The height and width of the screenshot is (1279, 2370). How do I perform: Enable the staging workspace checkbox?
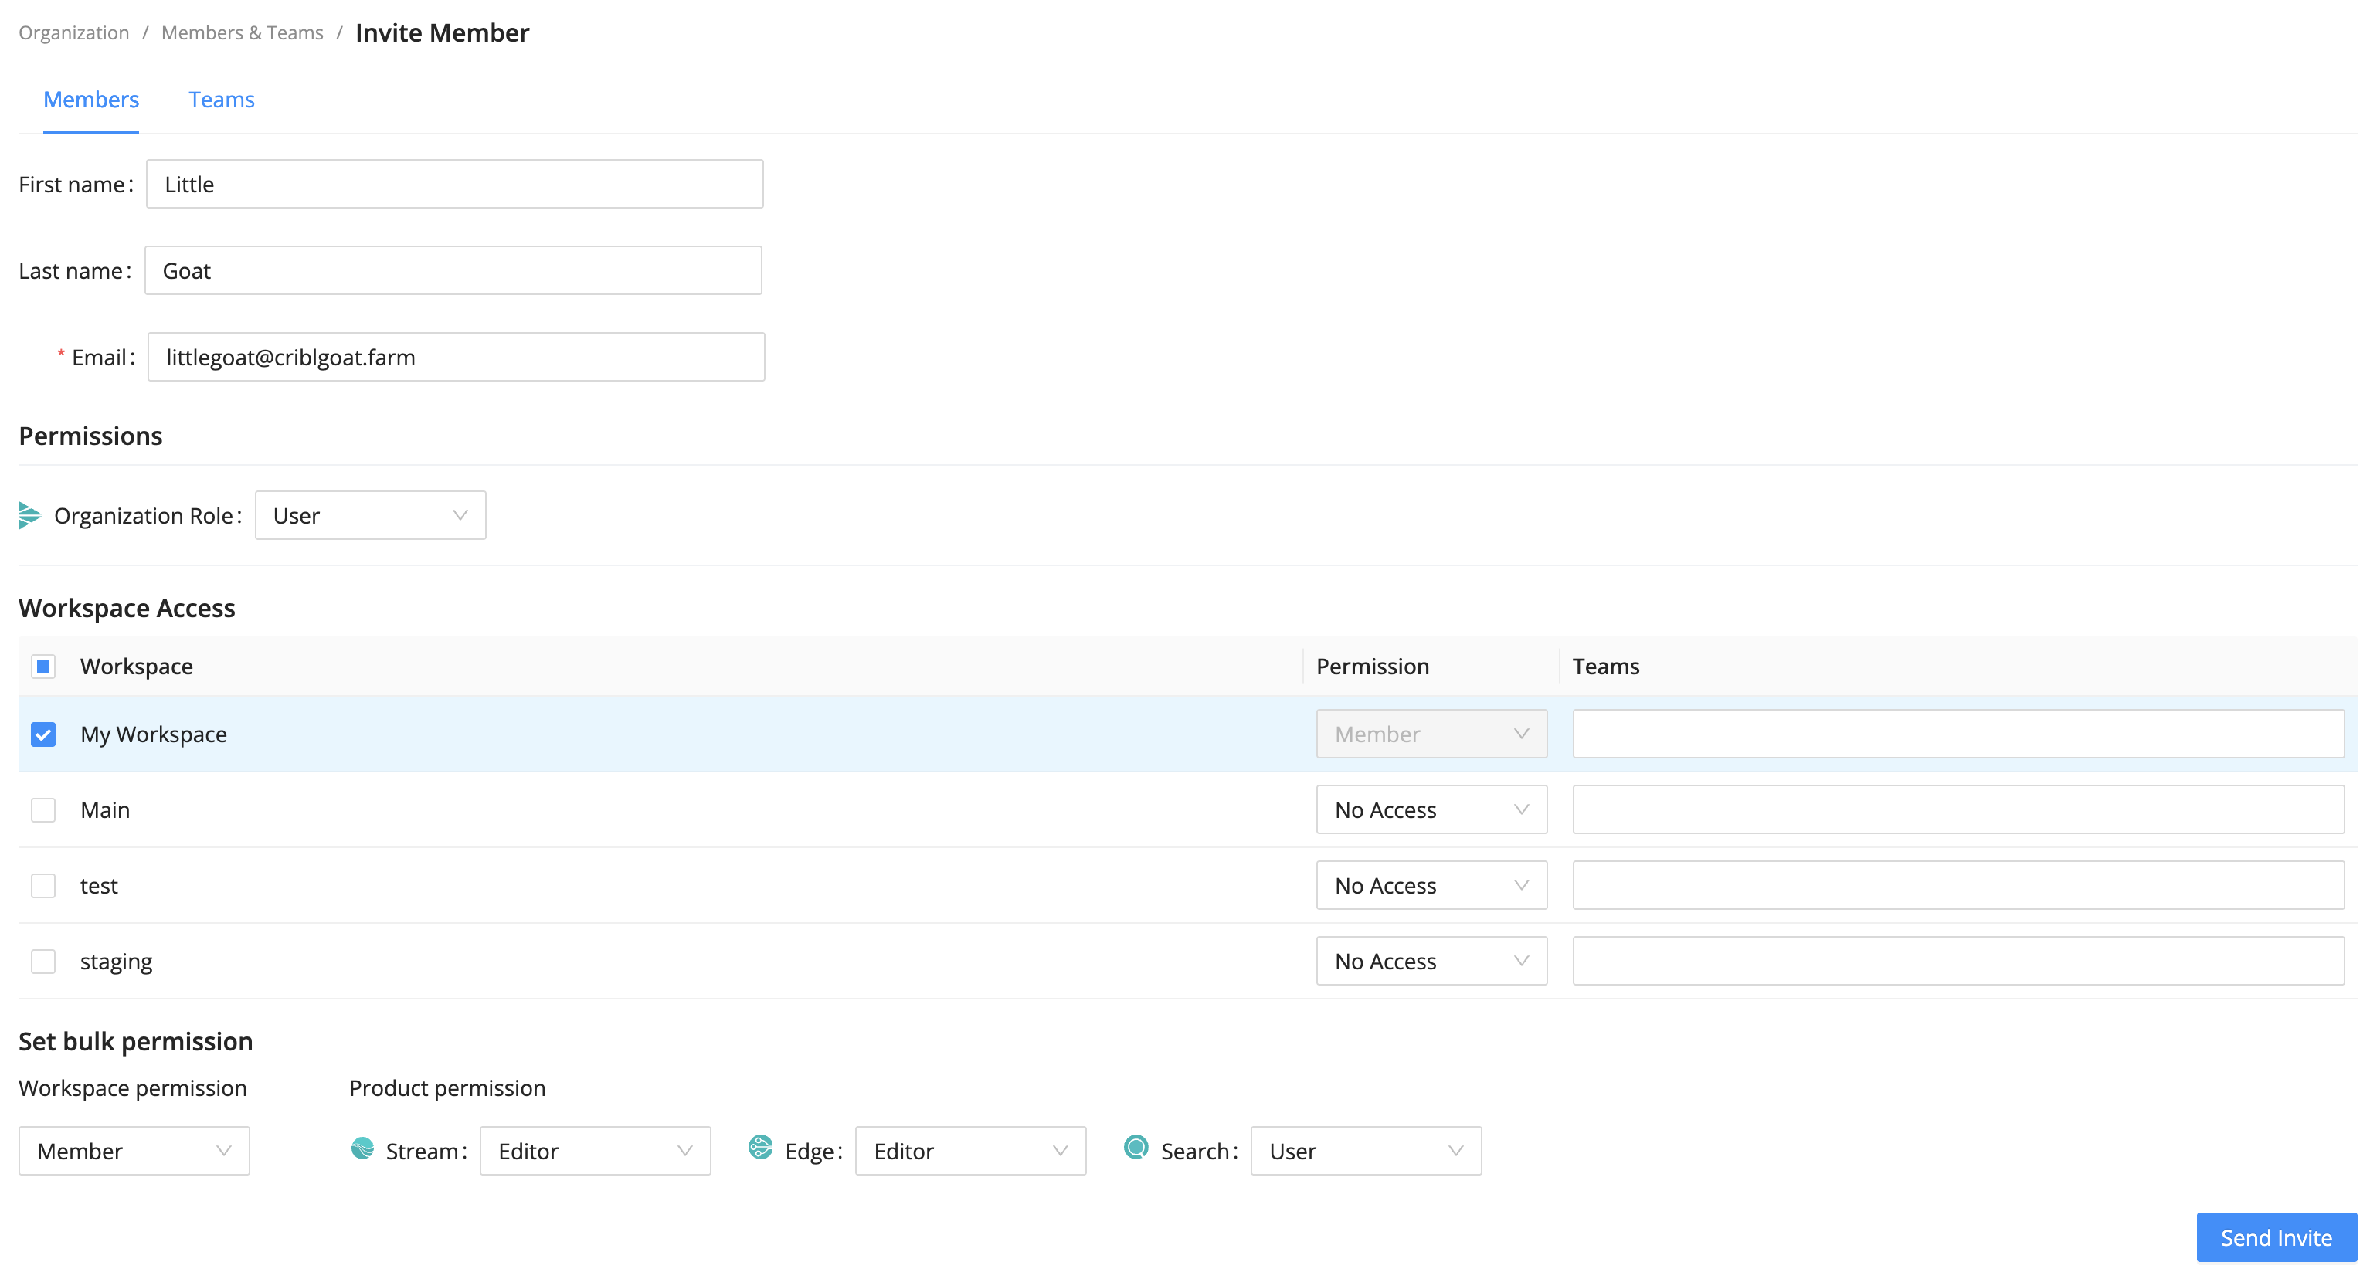[x=43, y=962]
